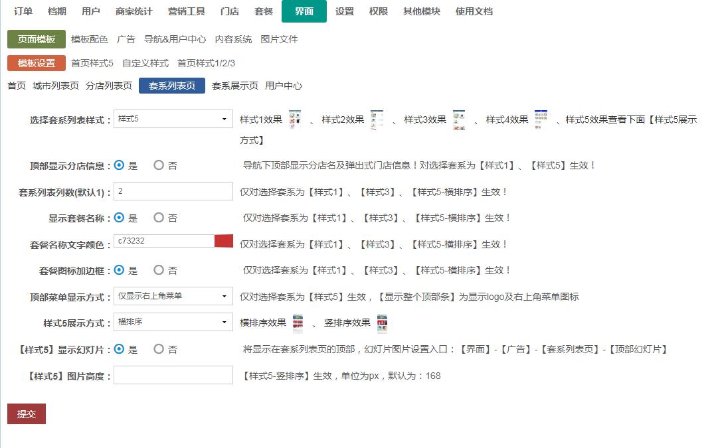Click the red 套餐名称文字颜色 swatch
Viewport: 718px width, 448px height.
224,241
